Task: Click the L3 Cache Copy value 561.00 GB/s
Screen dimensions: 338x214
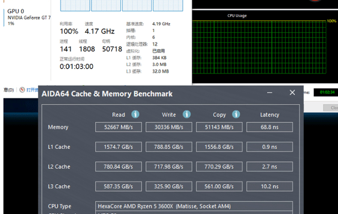Action: click(219, 186)
